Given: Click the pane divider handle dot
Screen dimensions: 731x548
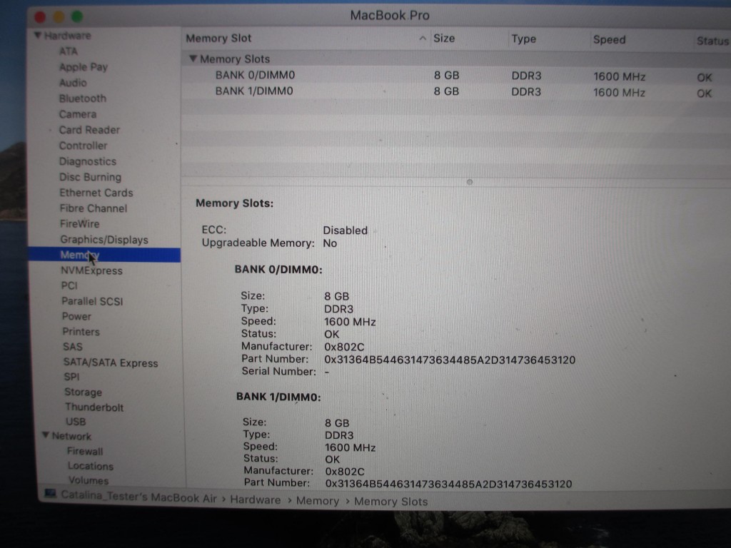Looking at the screenshot, I should (470, 182).
